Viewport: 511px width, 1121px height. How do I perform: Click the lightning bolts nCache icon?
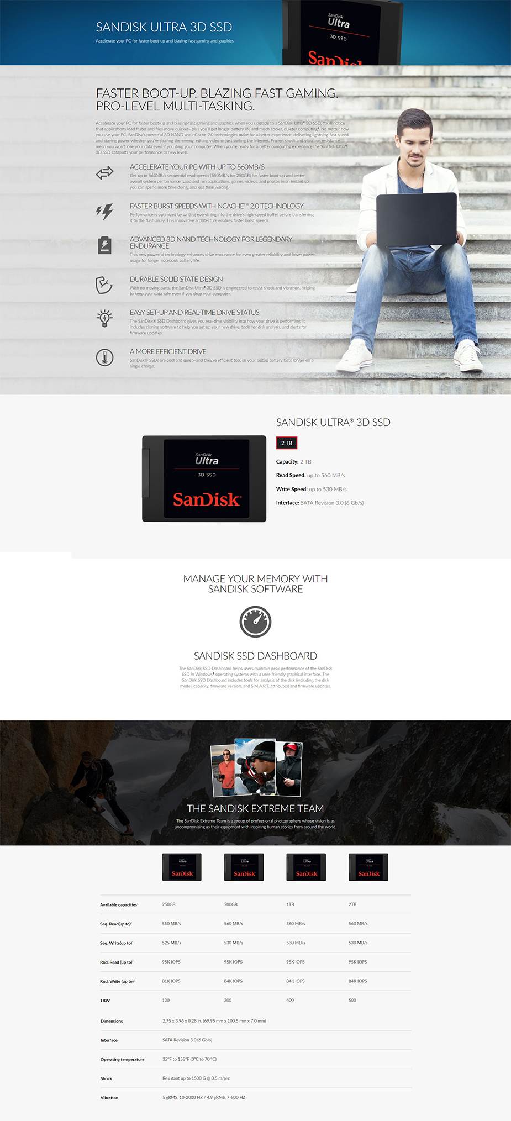click(104, 211)
